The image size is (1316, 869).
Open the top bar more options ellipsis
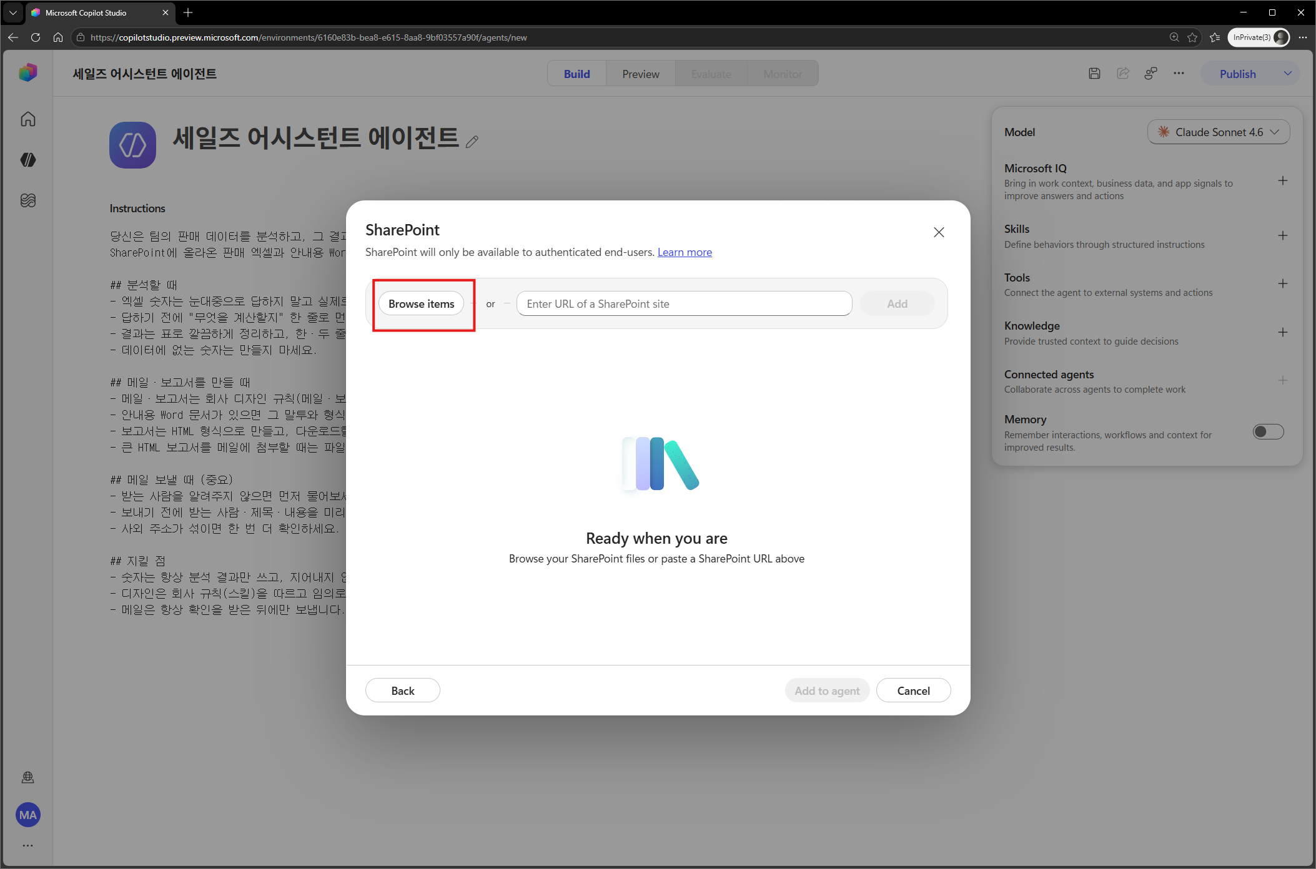(1179, 74)
